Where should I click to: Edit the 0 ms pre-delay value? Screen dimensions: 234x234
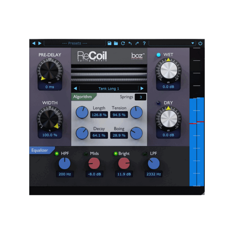[x=50, y=87]
